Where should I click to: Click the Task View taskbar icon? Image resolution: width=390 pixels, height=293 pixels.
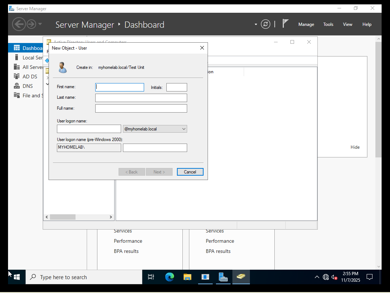click(x=151, y=277)
